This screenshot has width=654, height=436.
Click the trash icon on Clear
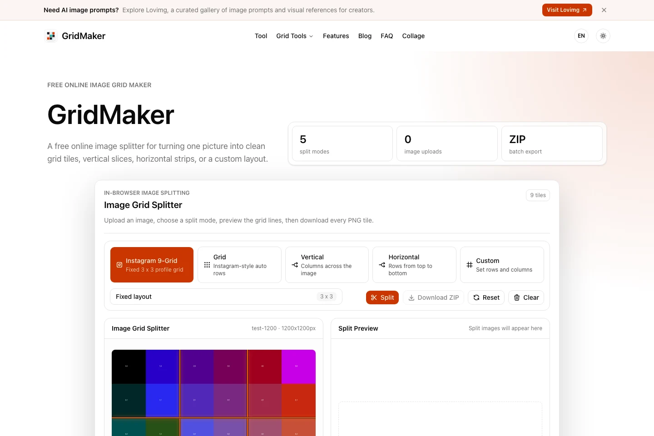click(x=517, y=297)
